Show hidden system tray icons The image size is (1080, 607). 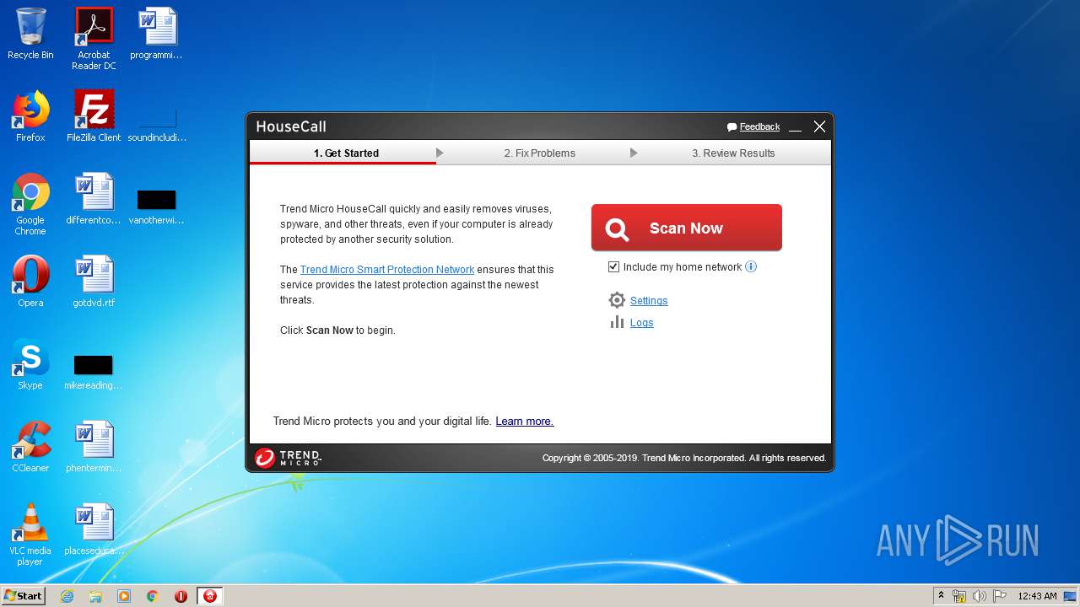pos(941,596)
